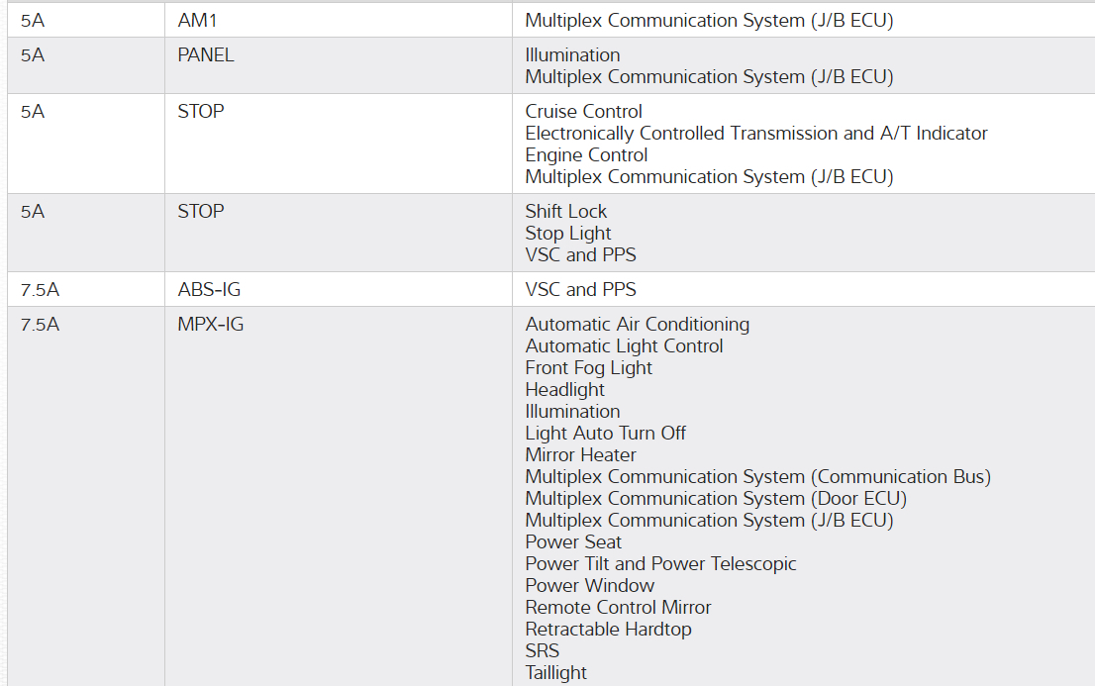Select the PANEL fuse name cell

(x=206, y=54)
